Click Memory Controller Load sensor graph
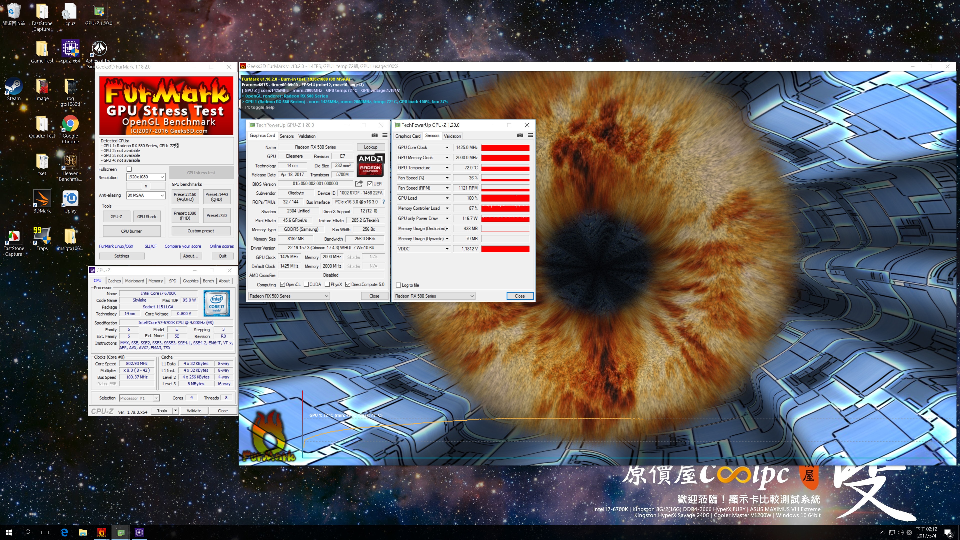The width and height of the screenshot is (960, 540). pyautogui.click(x=505, y=208)
